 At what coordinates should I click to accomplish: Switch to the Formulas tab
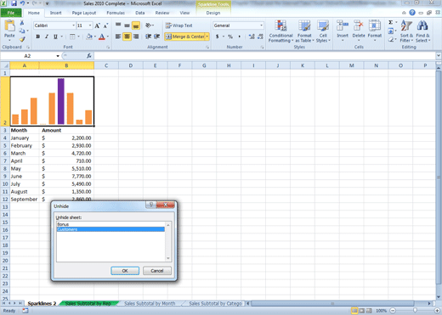click(116, 13)
